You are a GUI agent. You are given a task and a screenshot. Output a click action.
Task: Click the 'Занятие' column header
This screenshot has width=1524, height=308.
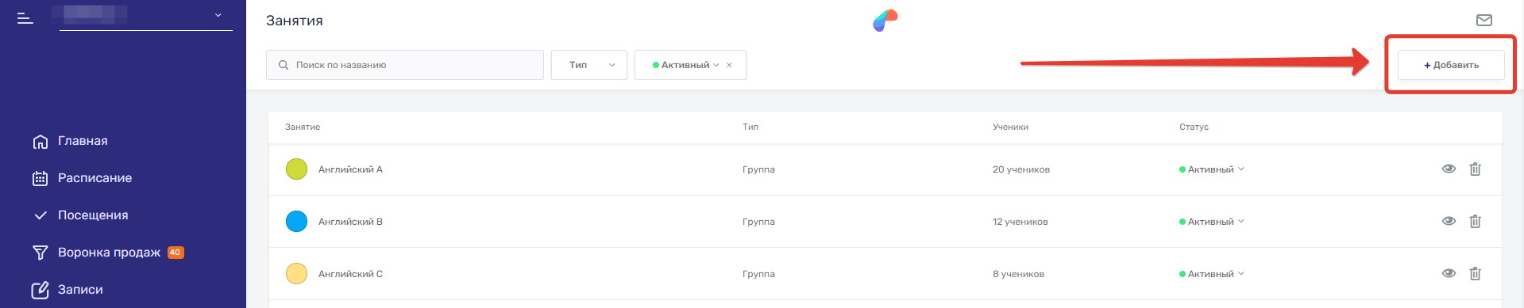[x=303, y=127]
